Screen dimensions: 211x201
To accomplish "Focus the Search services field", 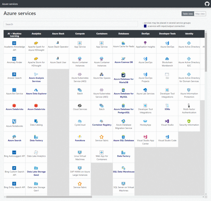I will pyautogui.click(x=71, y=24).
